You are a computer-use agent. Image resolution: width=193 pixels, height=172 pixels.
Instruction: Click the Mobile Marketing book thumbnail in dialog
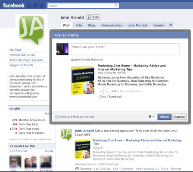(83, 80)
